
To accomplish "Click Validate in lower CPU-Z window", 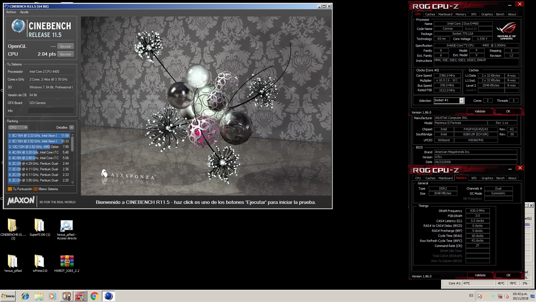I will [480, 275].
